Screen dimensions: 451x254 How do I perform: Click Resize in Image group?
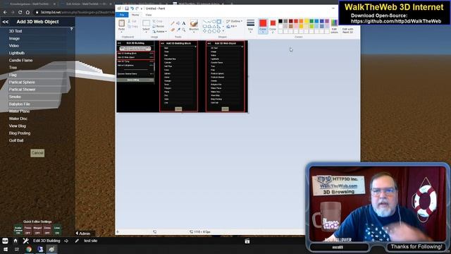[x=159, y=26]
